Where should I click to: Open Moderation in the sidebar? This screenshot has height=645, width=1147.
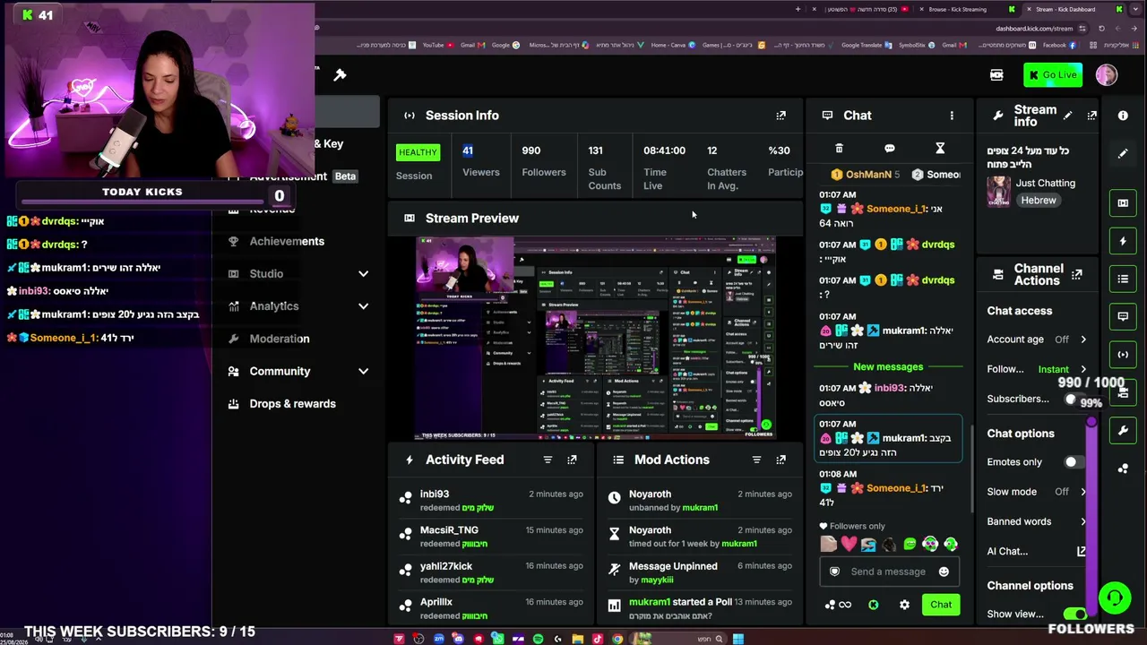click(x=280, y=339)
